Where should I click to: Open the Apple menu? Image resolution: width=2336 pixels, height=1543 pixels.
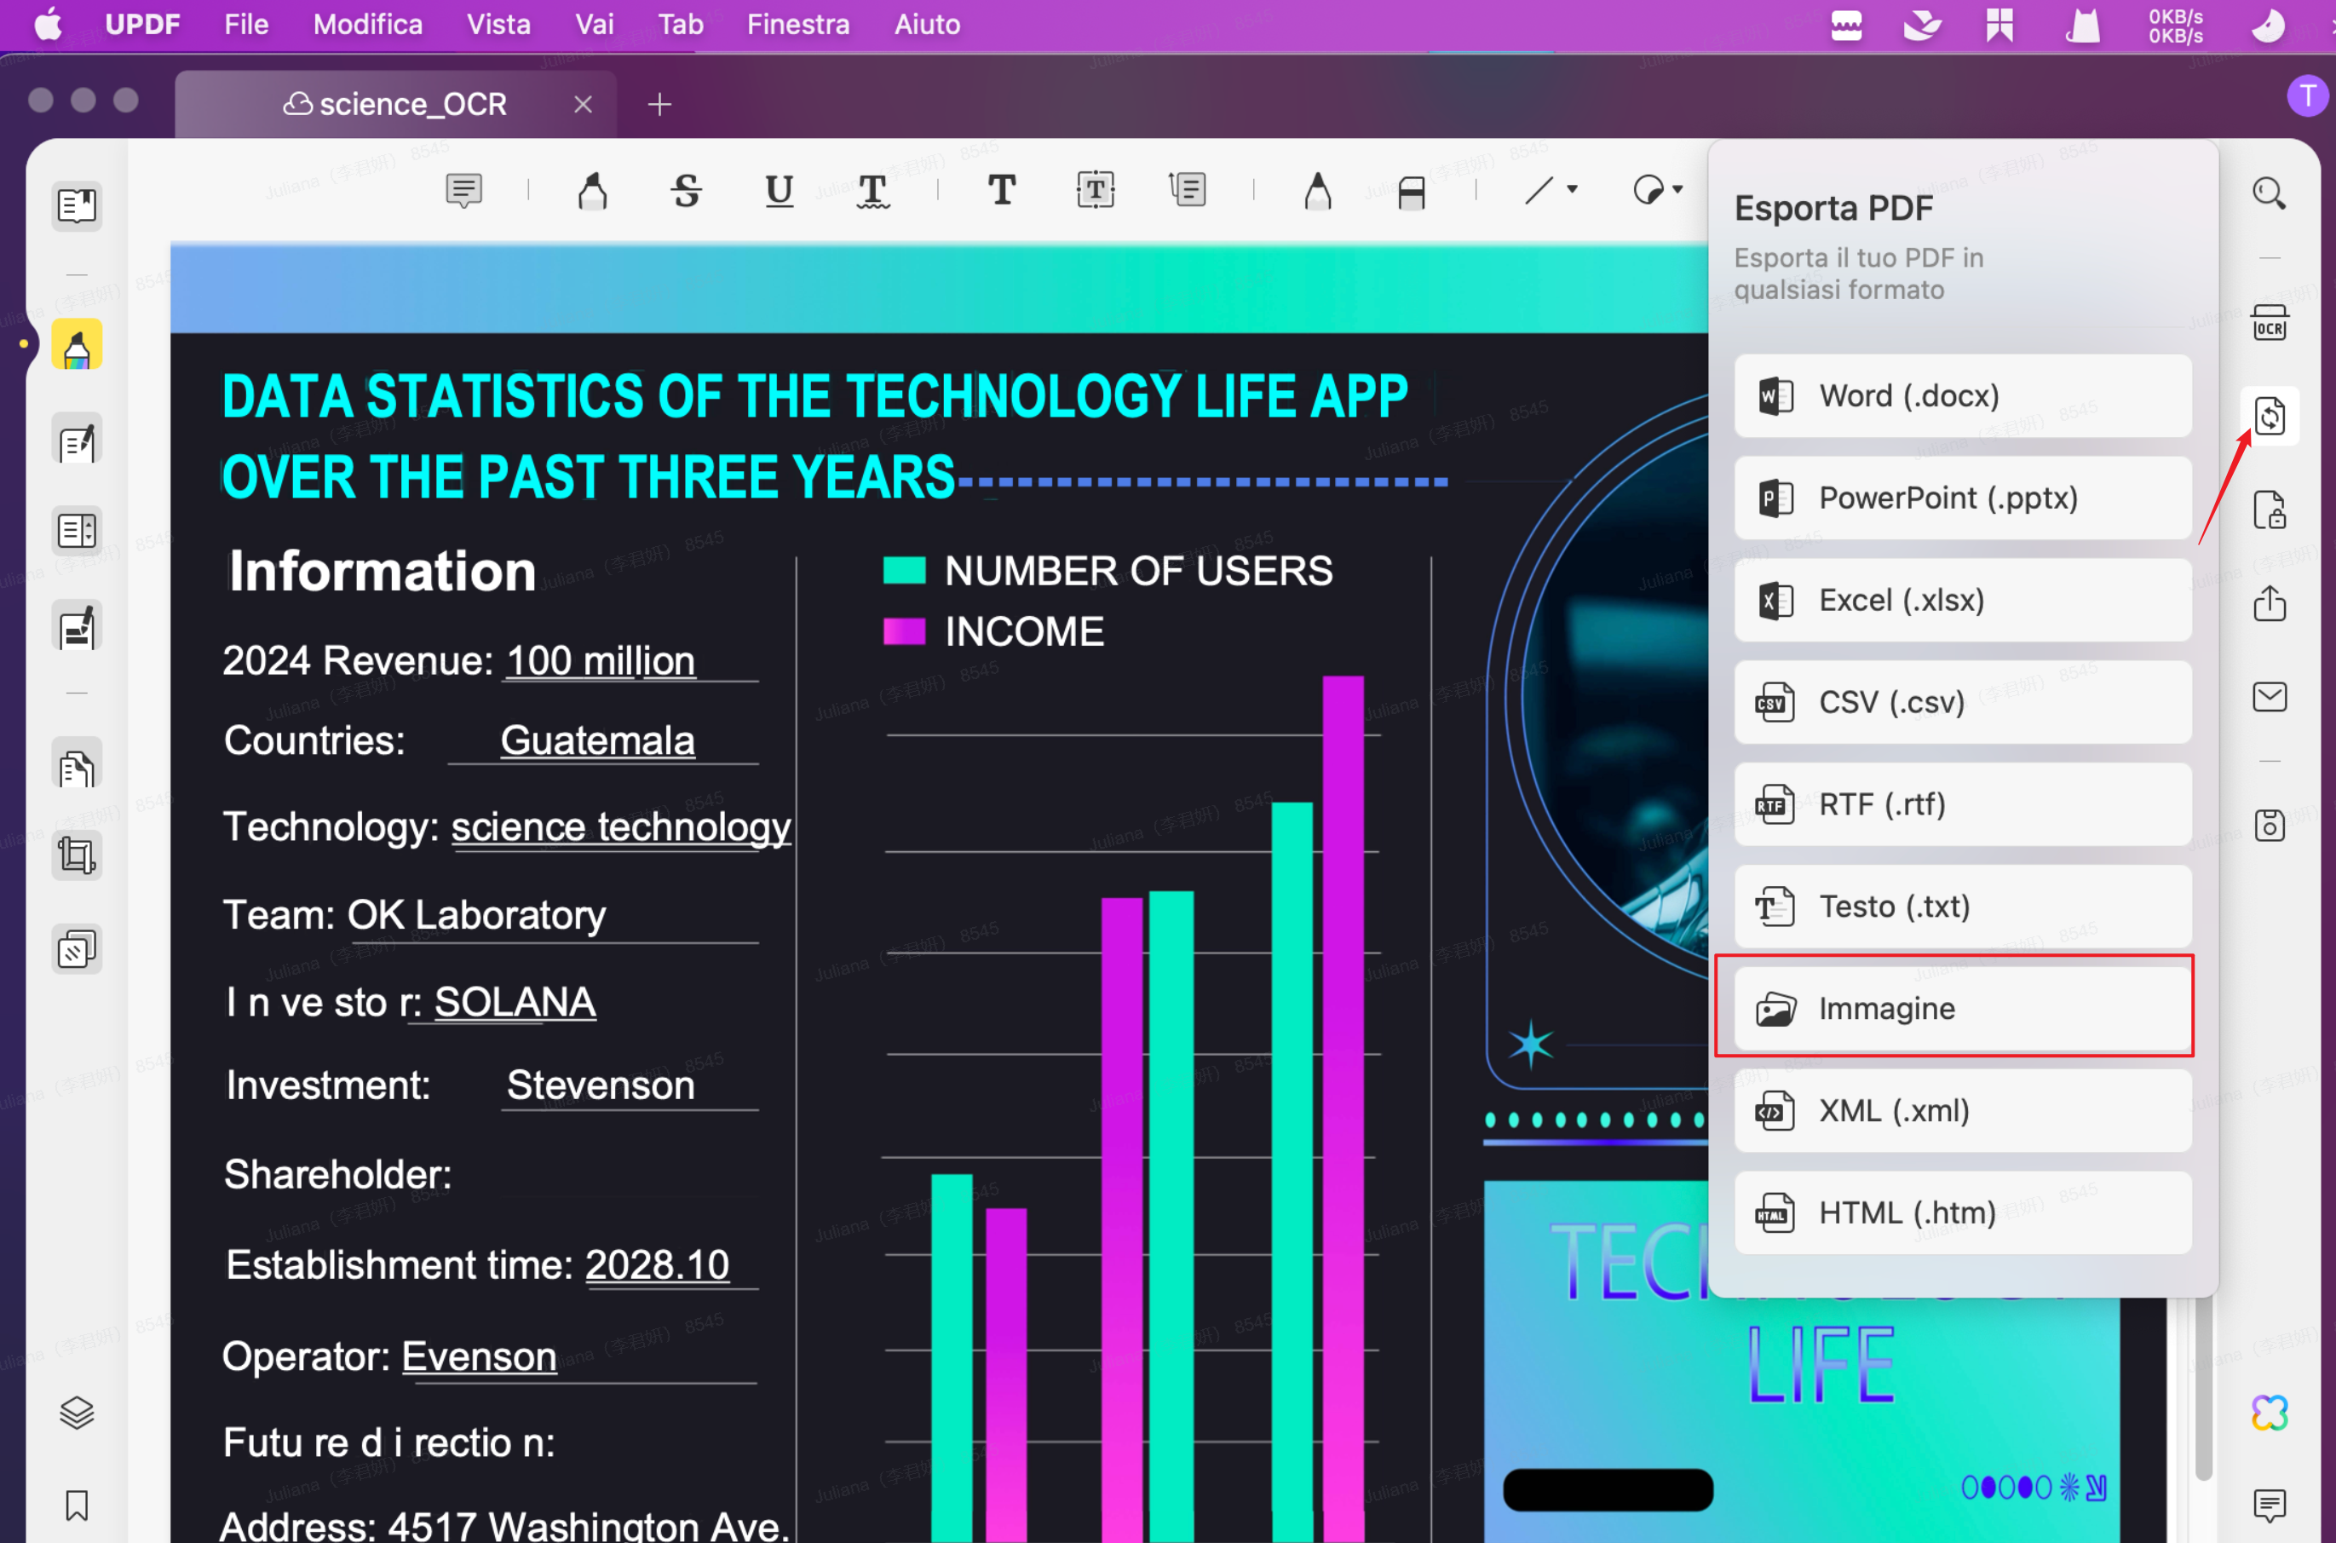coord(49,24)
